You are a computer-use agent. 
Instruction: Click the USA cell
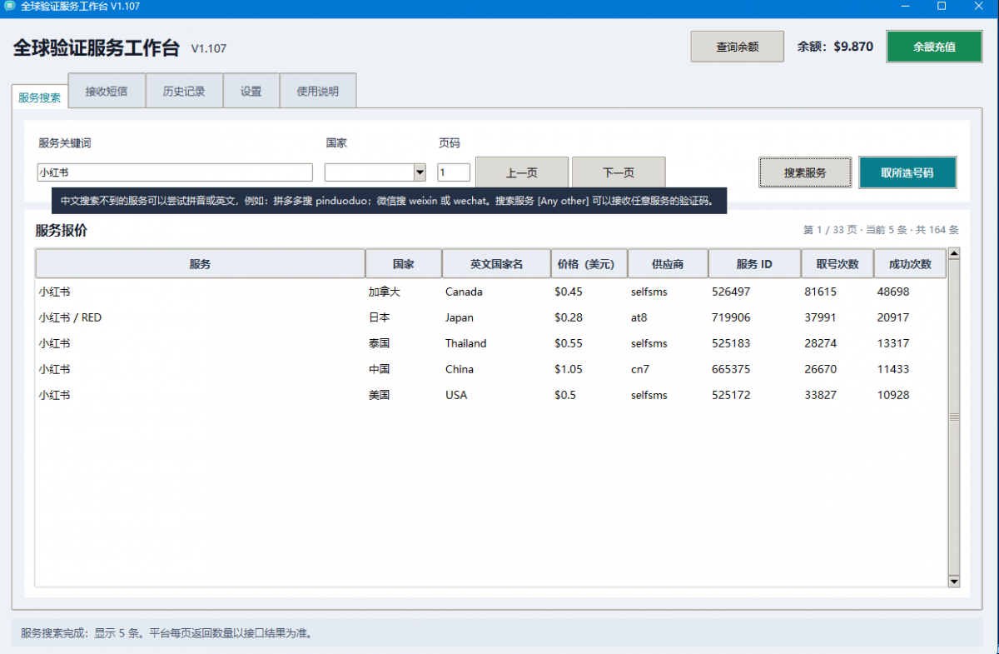[x=456, y=395]
